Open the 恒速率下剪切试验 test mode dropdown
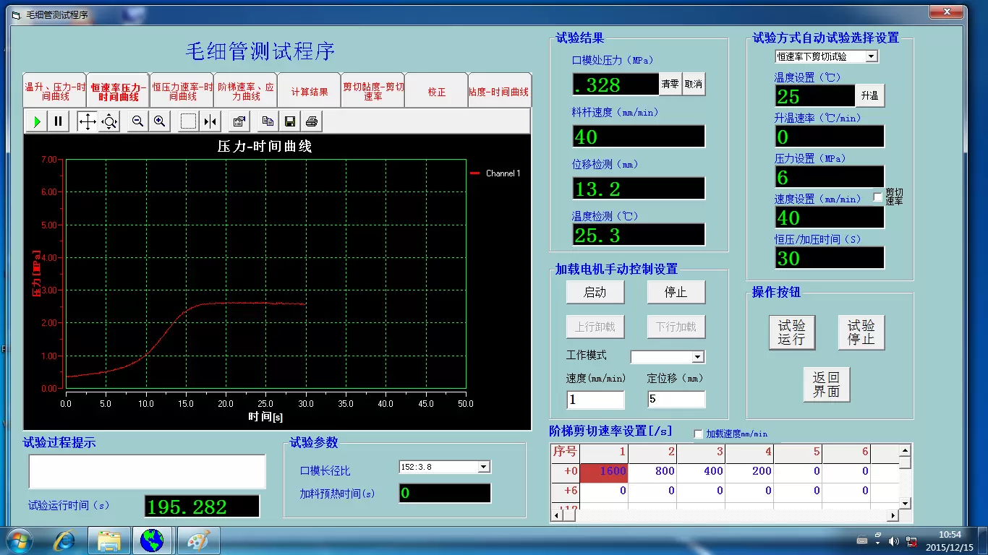Screen dimensions: 988x555 click(871, 56)
